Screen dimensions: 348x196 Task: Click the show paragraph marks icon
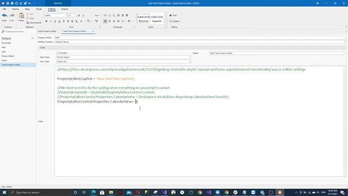tap(127, 15)
